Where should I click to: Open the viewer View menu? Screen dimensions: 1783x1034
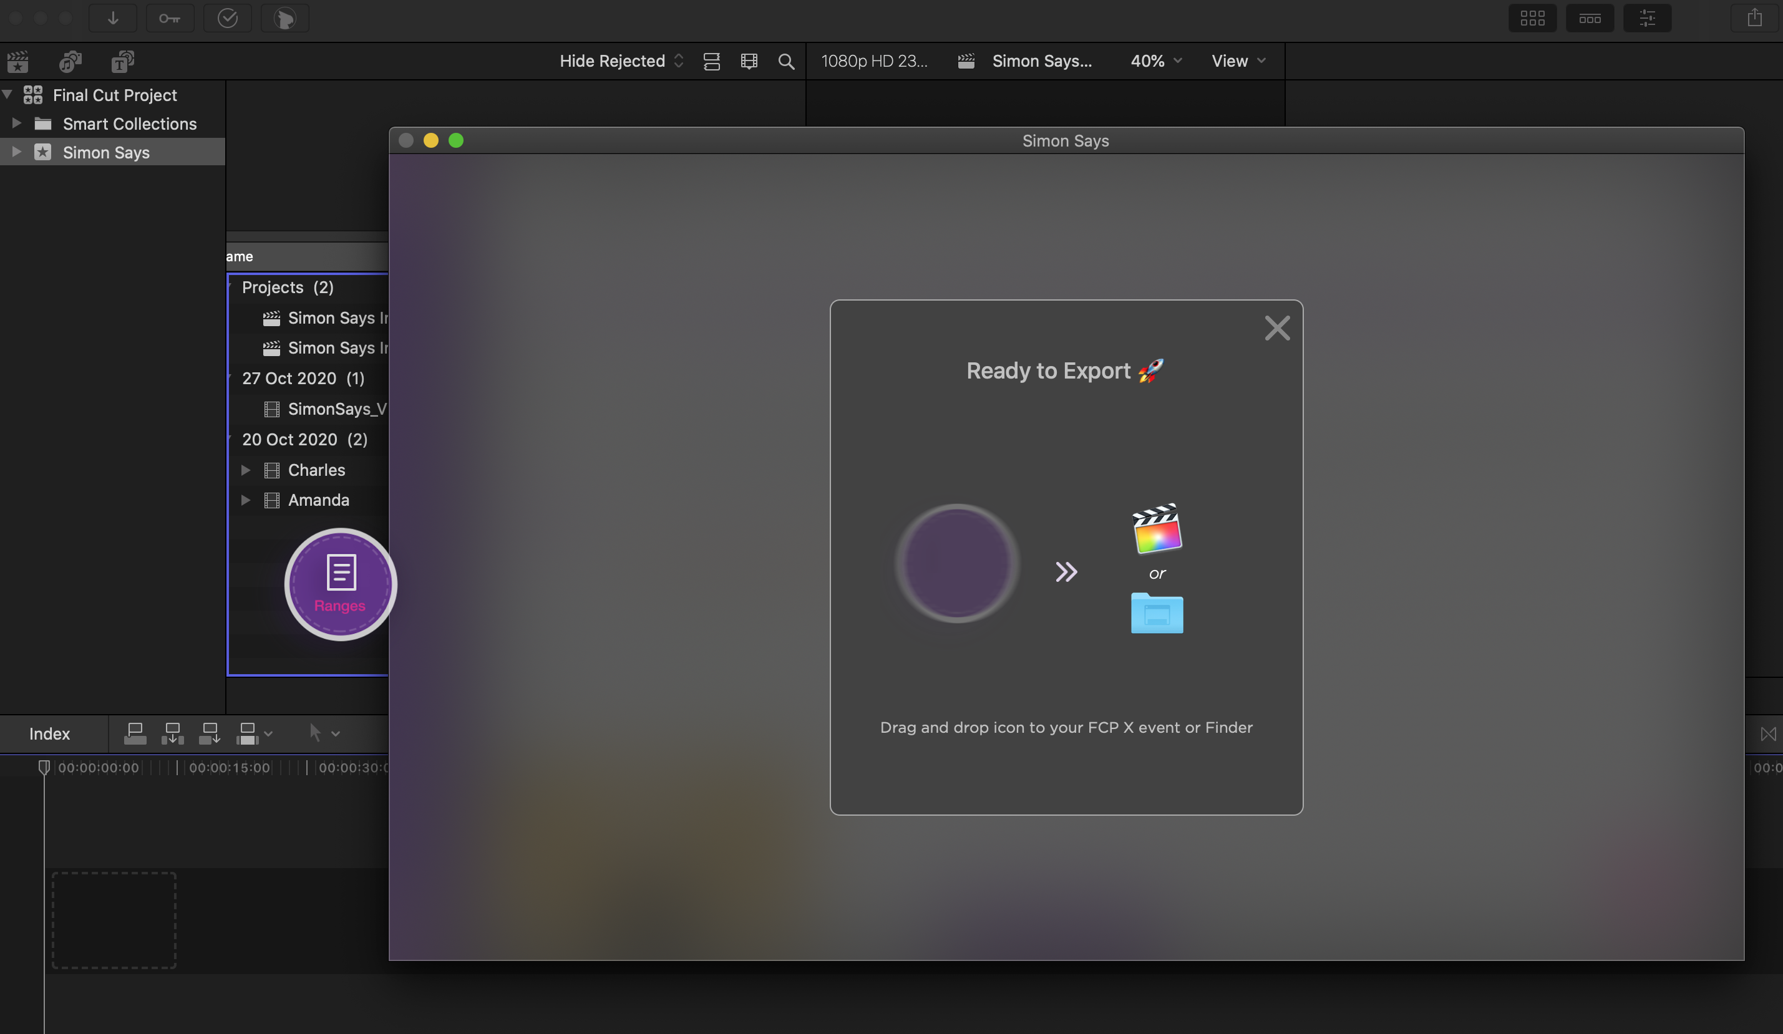click(x=1238, y=62)
